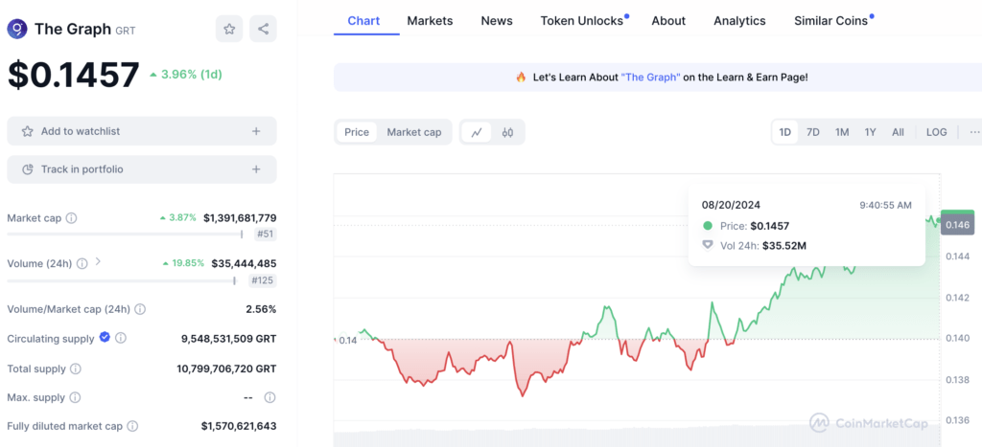Click $0.1457 price heading
Screen dimensions: 982x447
[73, 75]
